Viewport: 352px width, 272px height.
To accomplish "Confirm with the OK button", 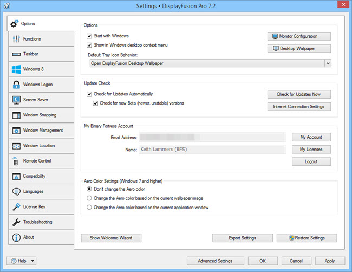I will pos(263,261).
